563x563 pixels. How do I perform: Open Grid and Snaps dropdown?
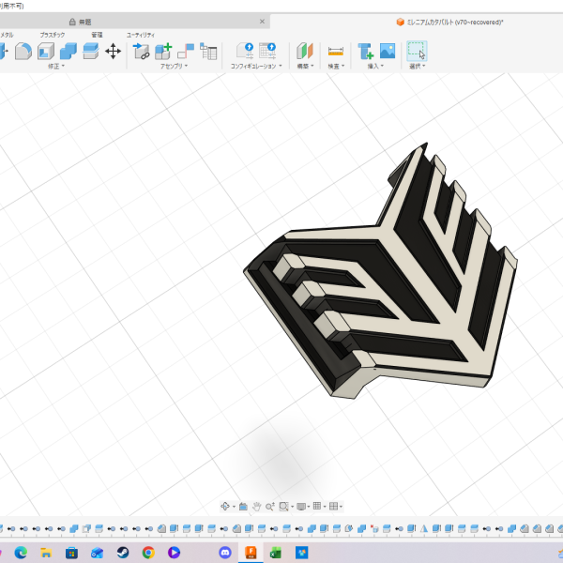click(319, 506)
